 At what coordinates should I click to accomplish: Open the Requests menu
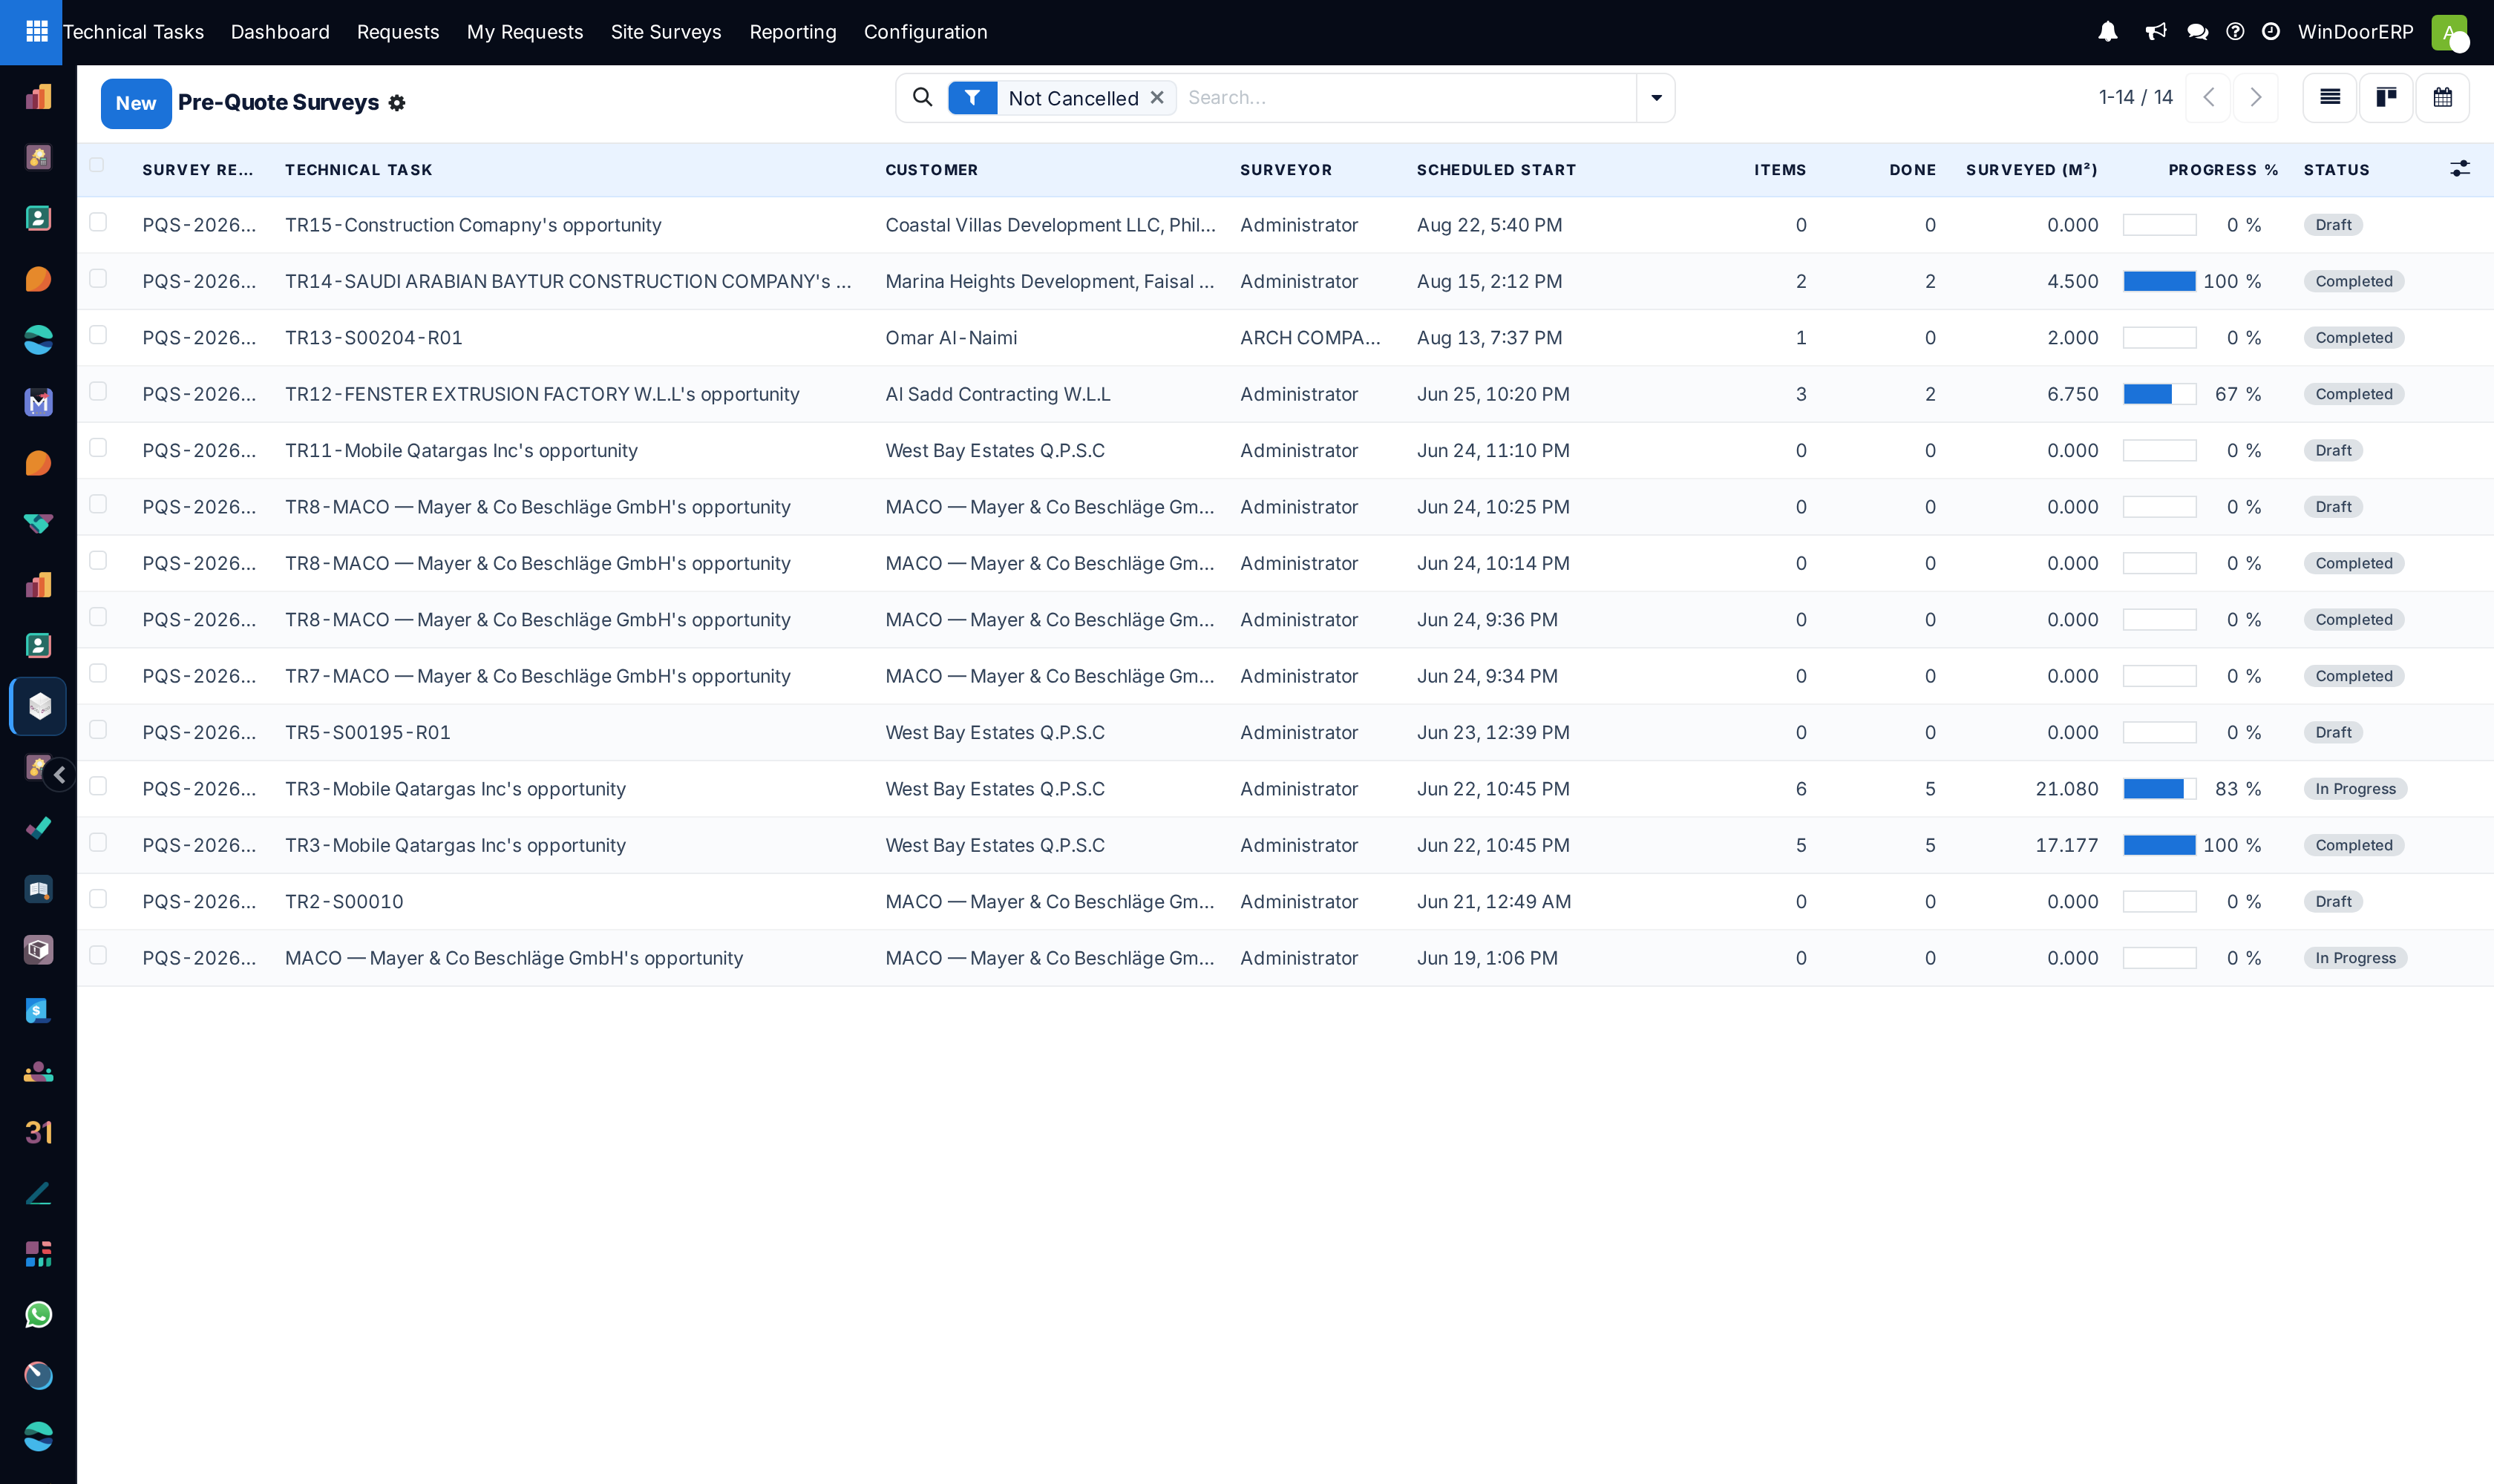pyautogui.click(x=398, y=32)
